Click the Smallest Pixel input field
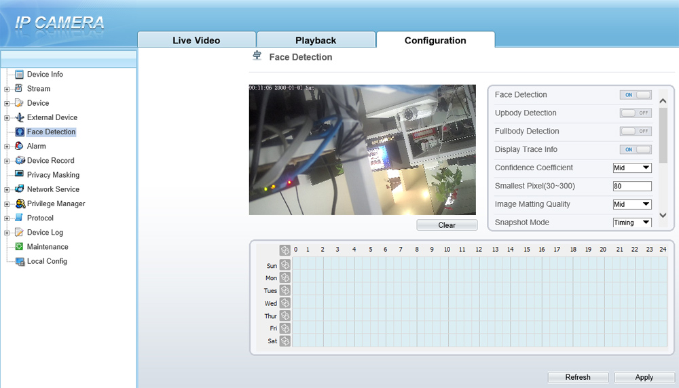Viewport: 679px width, 388px height. coord(632,186)
